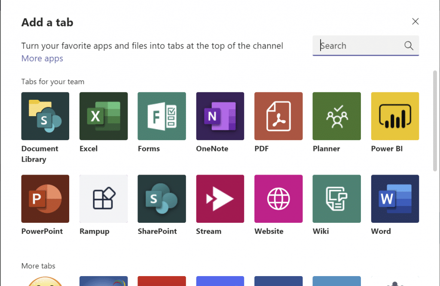This screenshot has height=286, width=440.
Task: Open the SharePoint app tile
Action: 162,199
